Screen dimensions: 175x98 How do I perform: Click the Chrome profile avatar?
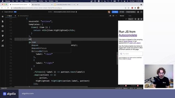click(138, 8)
